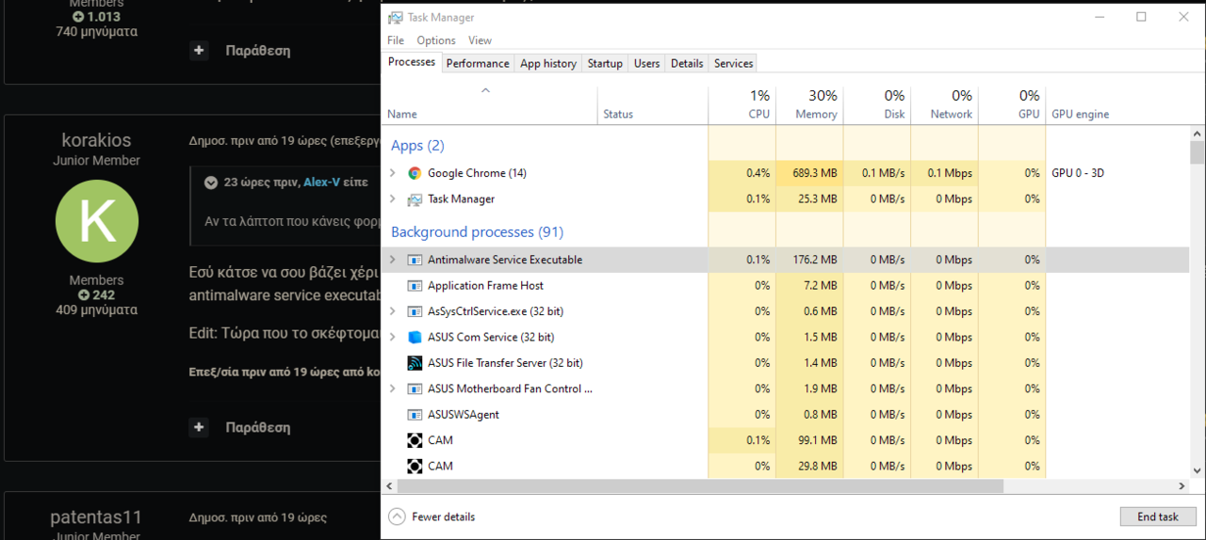
Task: Click scroll up arrow of process list
Action: pyautogui.click(x=1197, y=133)
